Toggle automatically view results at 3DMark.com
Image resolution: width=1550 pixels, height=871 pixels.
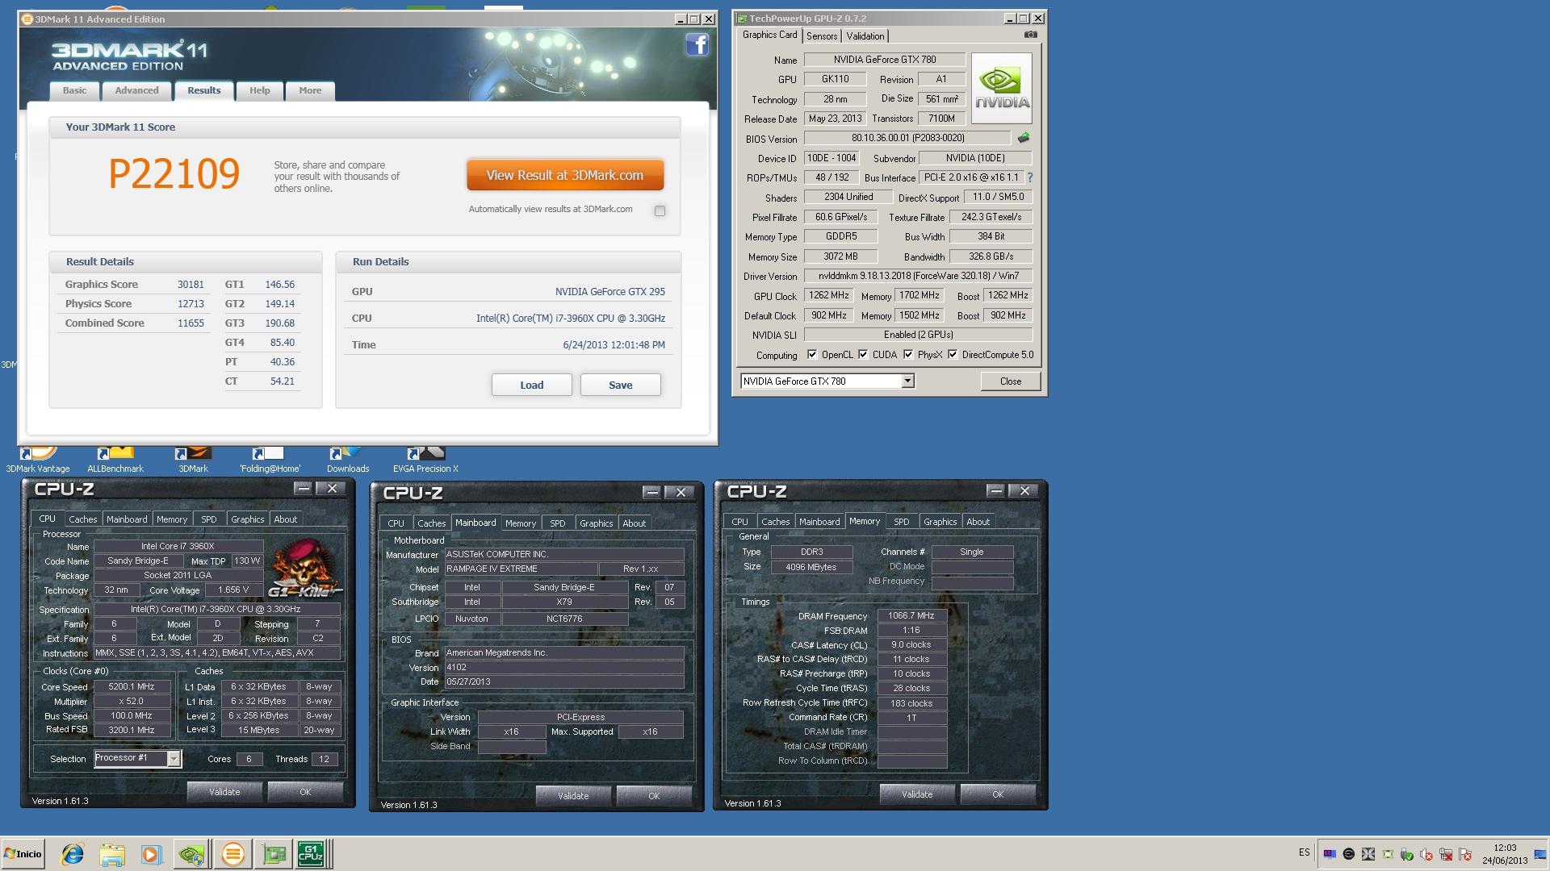(660, 210)
